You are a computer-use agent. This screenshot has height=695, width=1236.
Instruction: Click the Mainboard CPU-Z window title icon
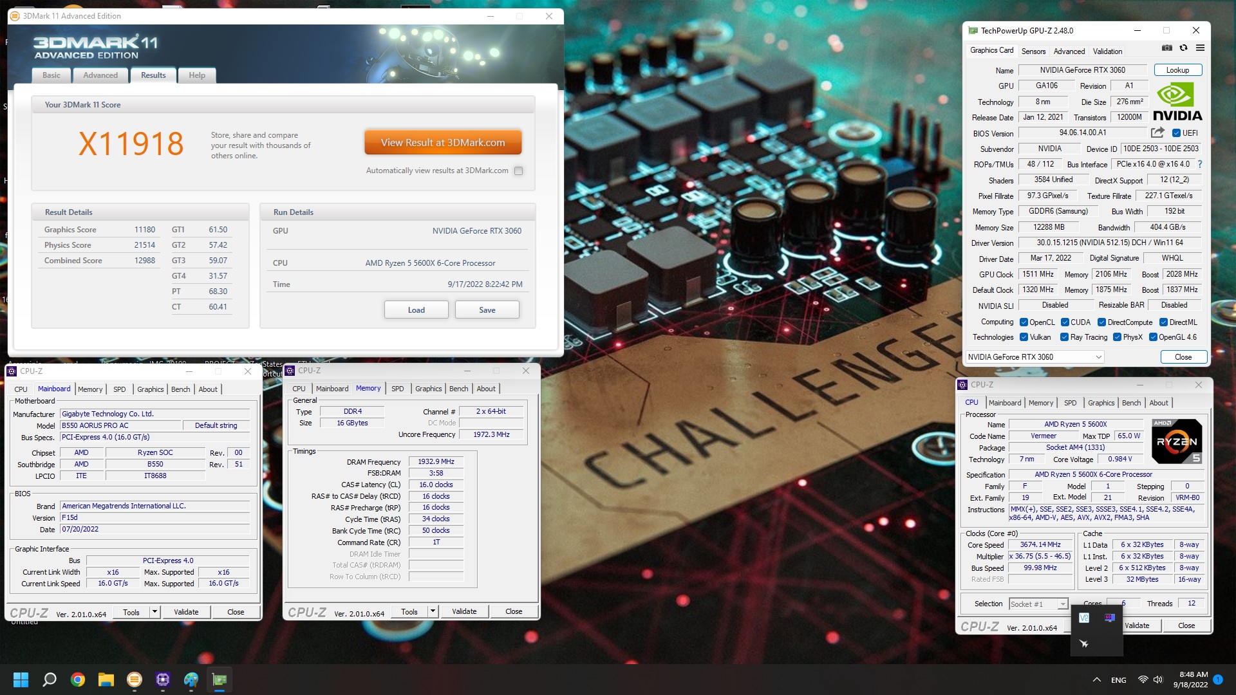click(12, 371)
